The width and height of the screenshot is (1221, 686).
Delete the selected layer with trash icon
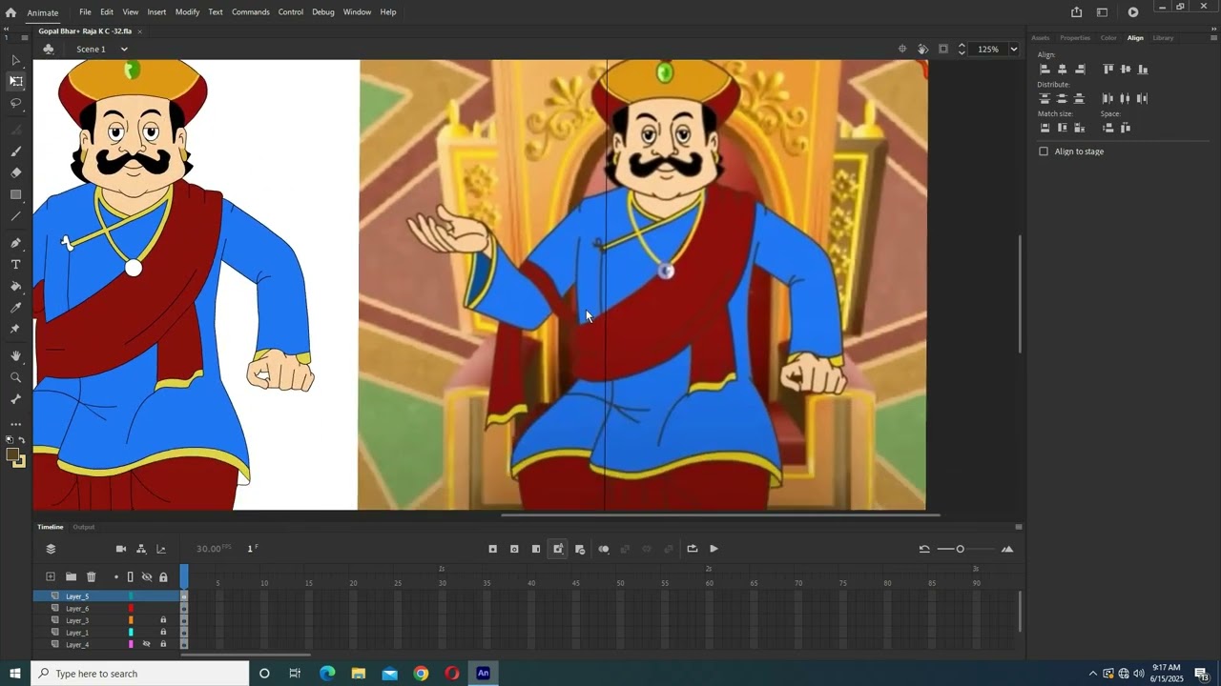92,576
